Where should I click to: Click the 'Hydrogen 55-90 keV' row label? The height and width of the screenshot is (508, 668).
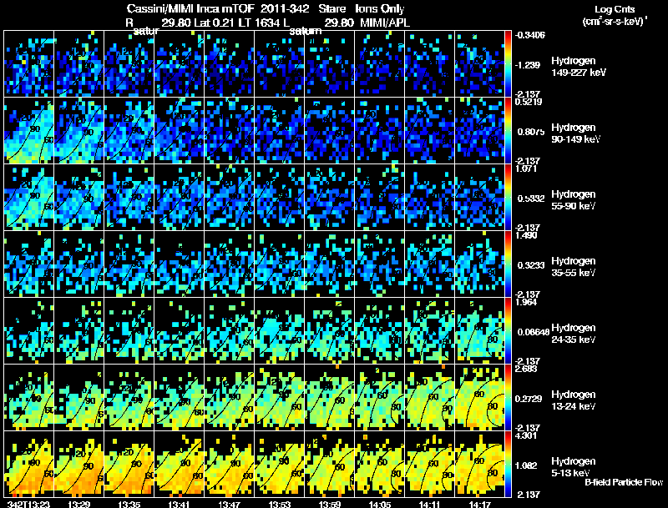574,200
